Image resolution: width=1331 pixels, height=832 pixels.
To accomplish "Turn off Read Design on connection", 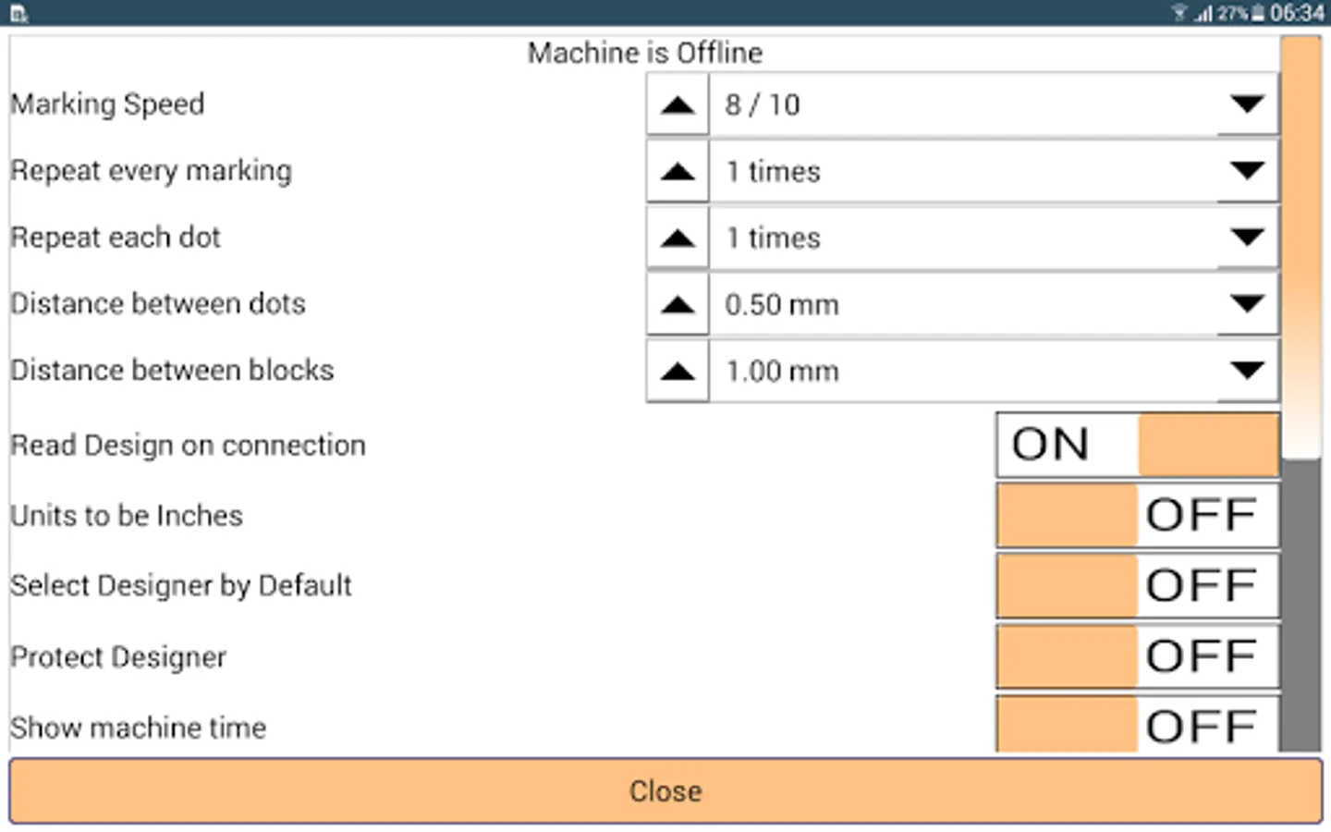I will tap(1138, 445).
